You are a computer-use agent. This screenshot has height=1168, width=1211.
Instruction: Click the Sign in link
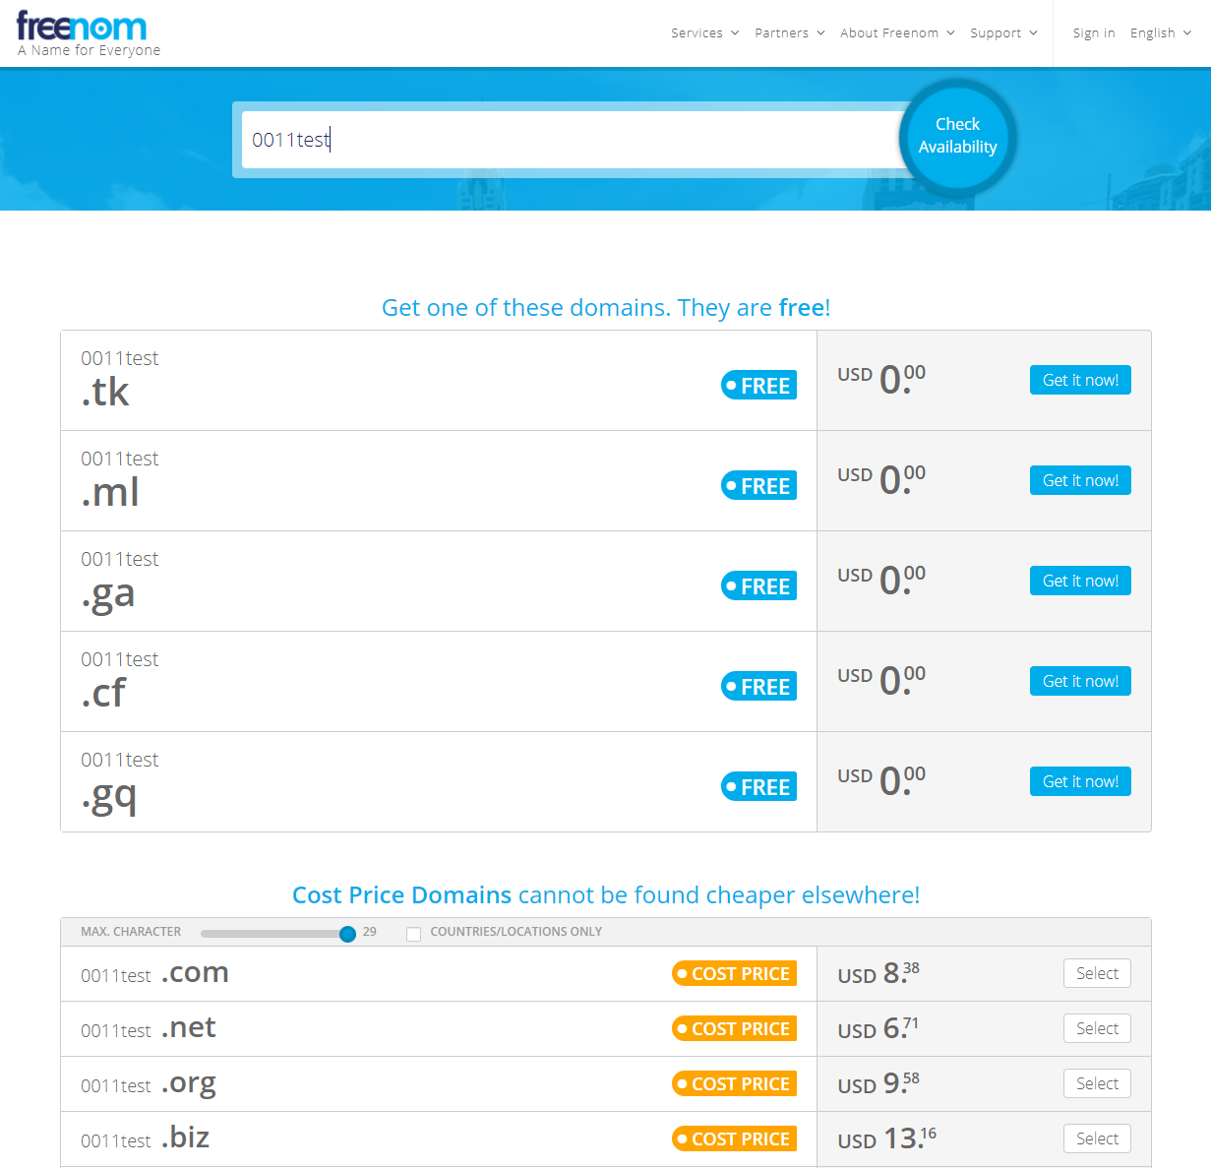tap(1094, 32)
